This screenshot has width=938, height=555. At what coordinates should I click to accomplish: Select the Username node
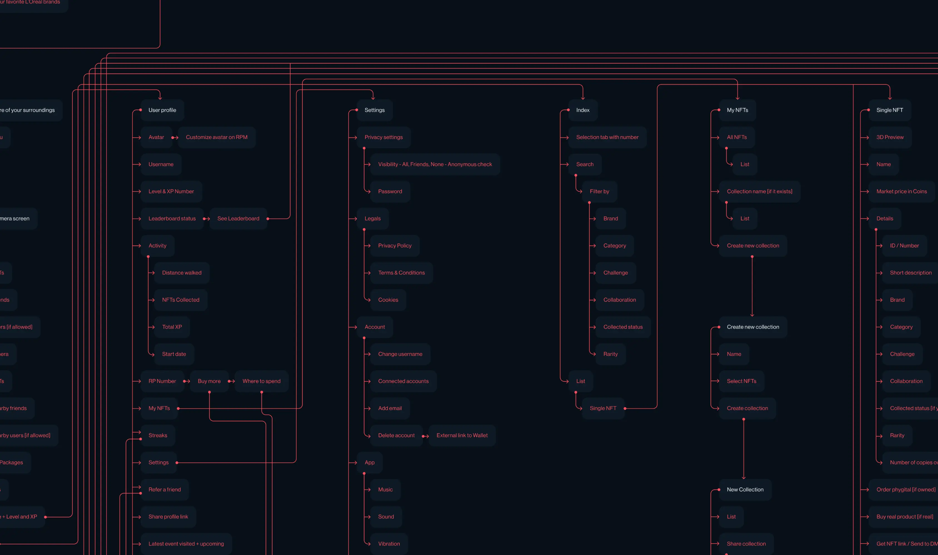click(x=161, y=164)
